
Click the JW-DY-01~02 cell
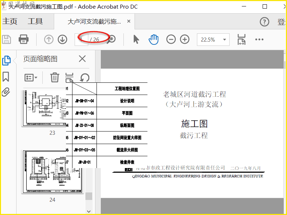85,138
